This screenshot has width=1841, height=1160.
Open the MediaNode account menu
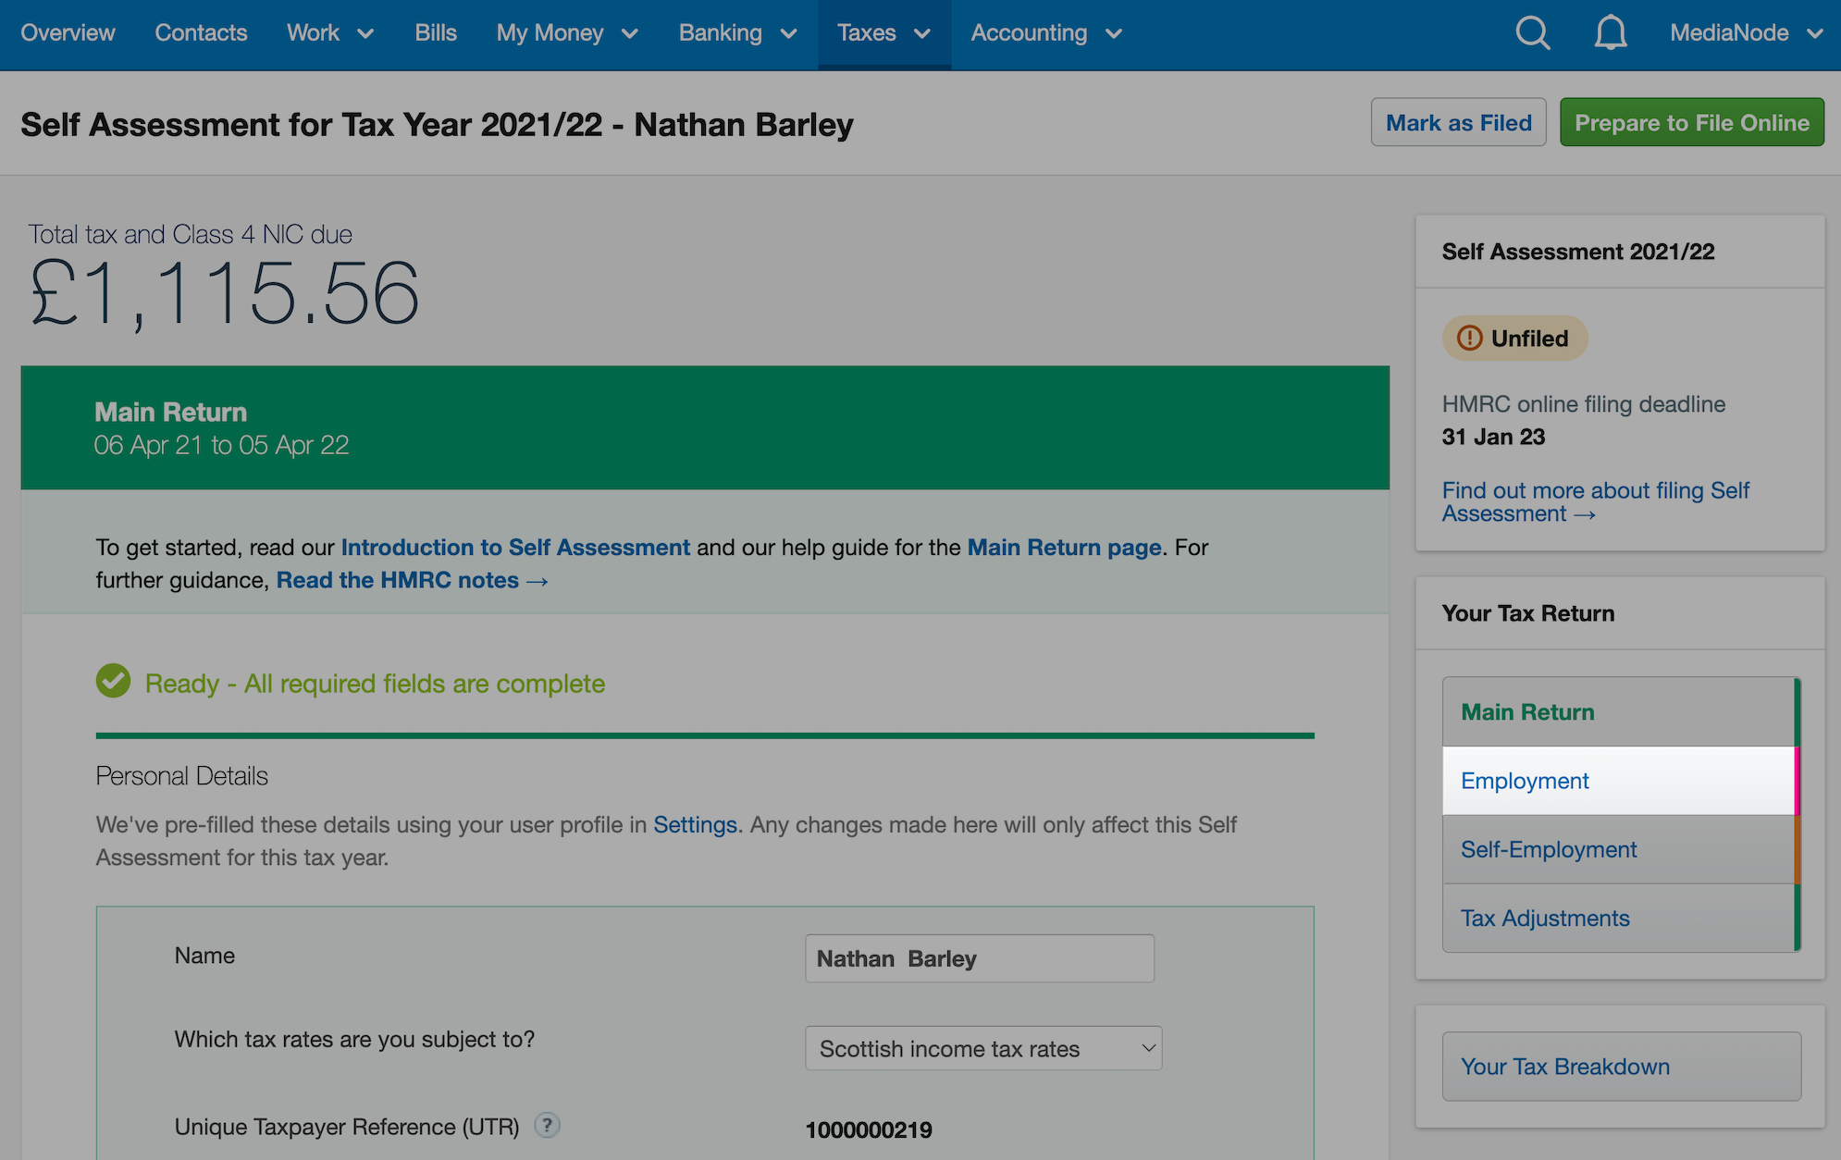(x=1747, y=33)
